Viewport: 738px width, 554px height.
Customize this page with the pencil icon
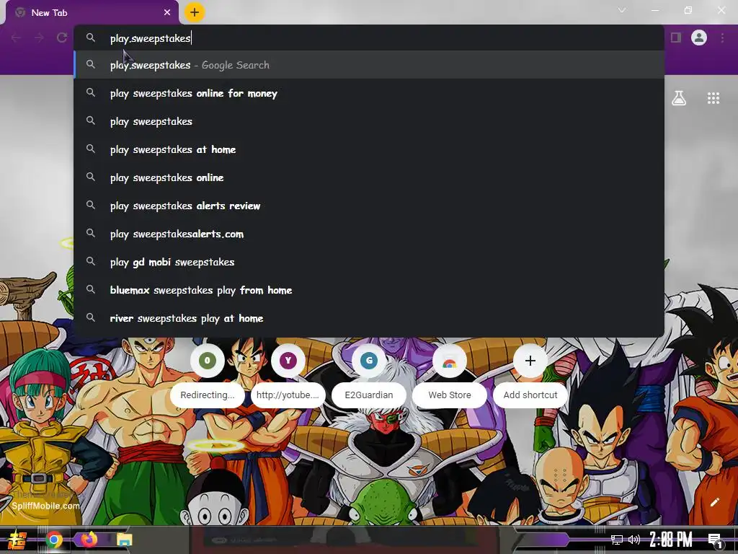(714, 502)
